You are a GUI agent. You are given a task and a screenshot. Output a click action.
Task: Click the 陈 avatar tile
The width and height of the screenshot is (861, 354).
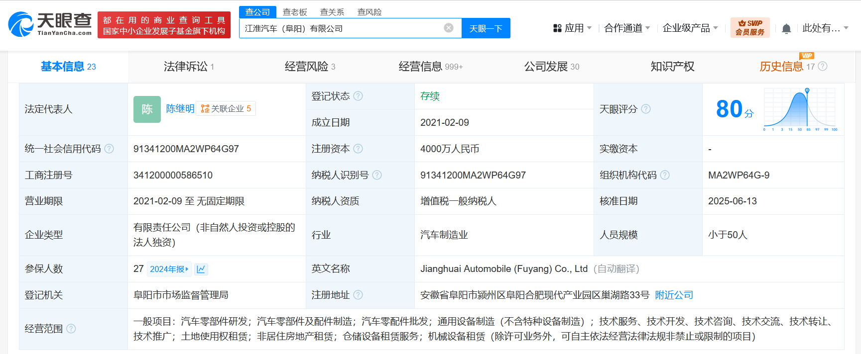(x=147, y=109)
